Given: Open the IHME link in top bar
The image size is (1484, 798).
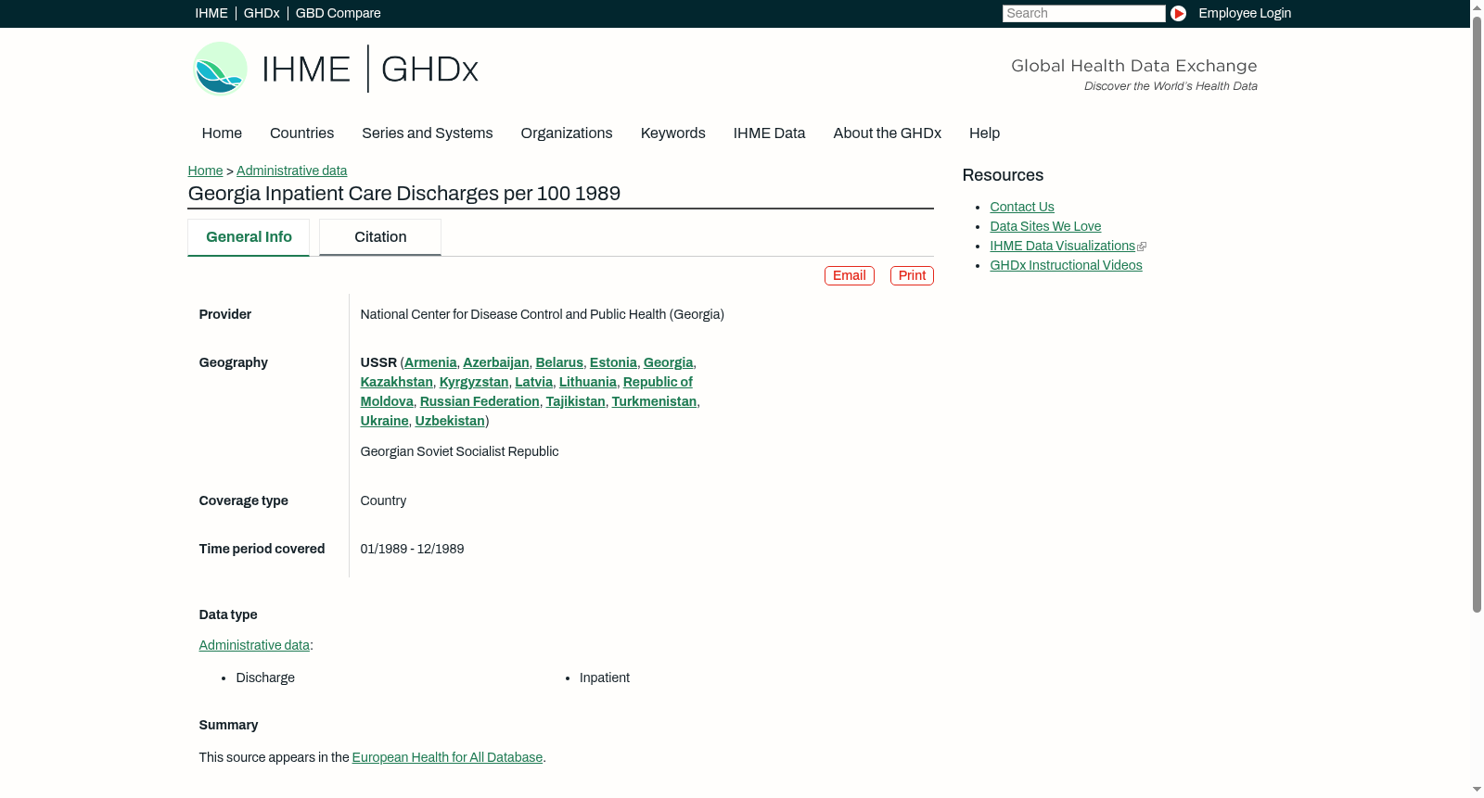Looking at the screenshot, I should tap(211, 13).
